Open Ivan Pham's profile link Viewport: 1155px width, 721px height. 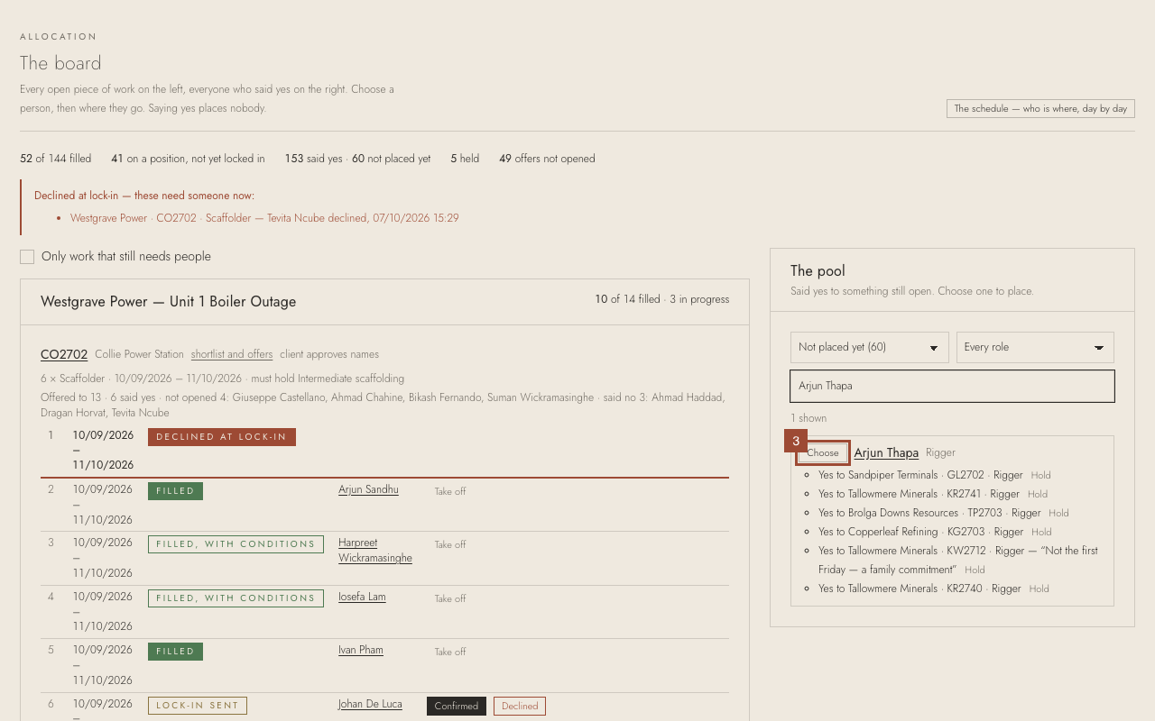pyautogui.click(x=361, y=650)
